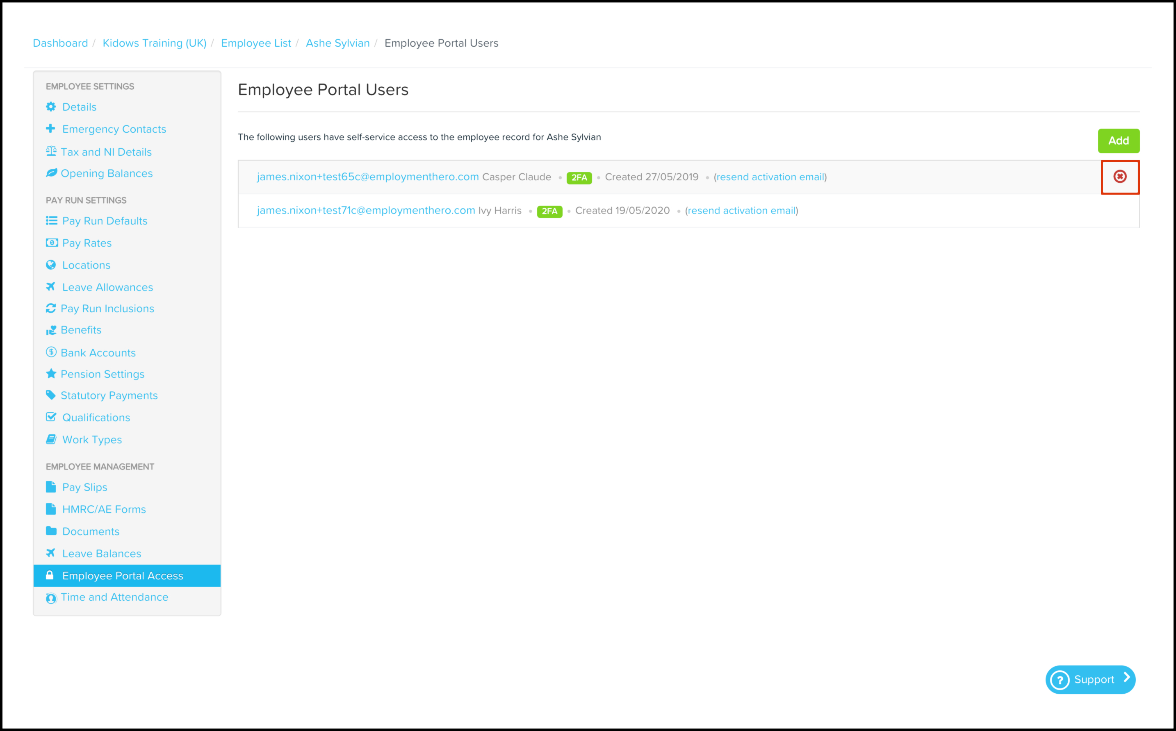Image resolution: width=1176 pixels, height=731 pixels.
Task: Go to Employee List breadcrumb
Action: (x=256, y=43)
